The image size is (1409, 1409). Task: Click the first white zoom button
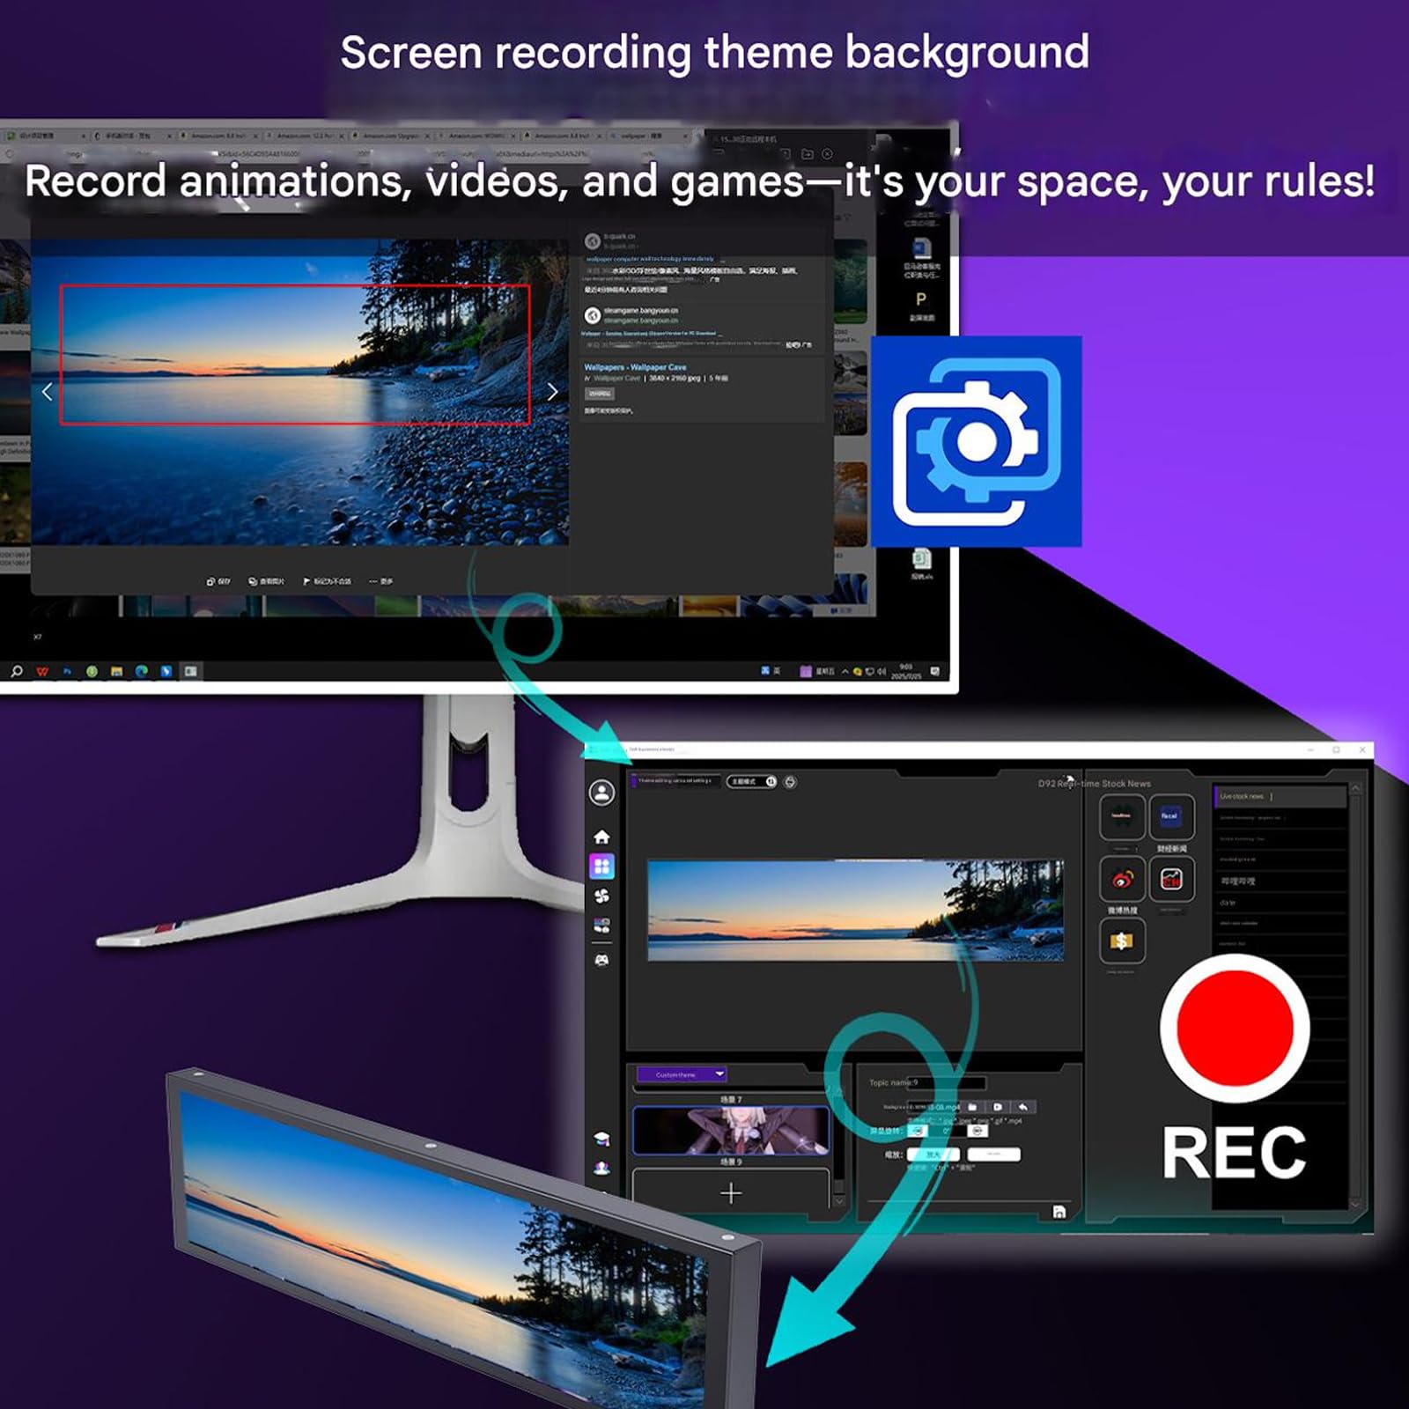click(933, 1154)
